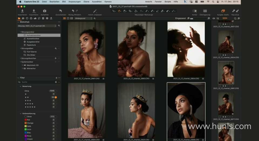This screenshot has height=141, width=259.
Task: Toggle the browser eye visibility icon
Action: click(x=214, y=18)
